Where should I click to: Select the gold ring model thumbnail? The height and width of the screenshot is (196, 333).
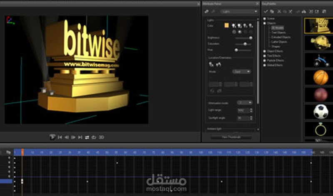(x=319, y=129)
